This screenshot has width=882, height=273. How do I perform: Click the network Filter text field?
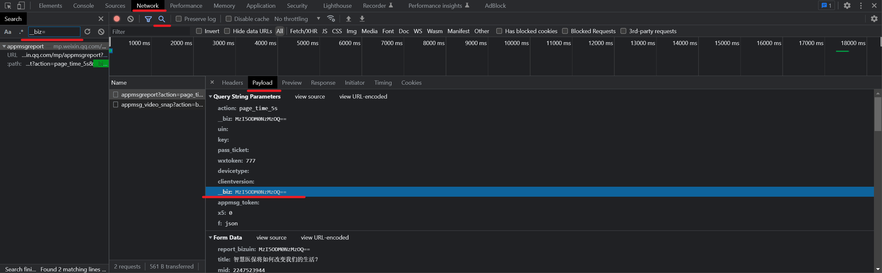click(150, 32)
